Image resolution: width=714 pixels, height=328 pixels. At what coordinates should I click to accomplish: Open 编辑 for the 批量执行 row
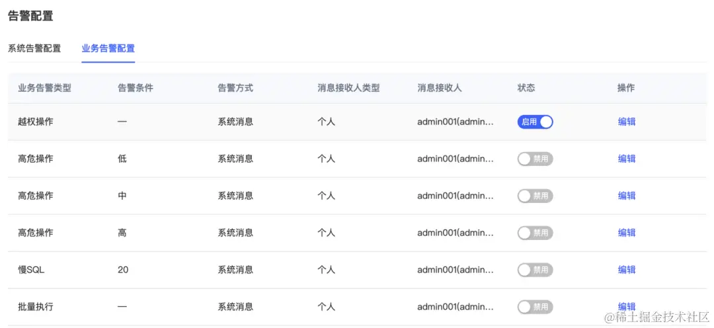click(x=627, y=307)
